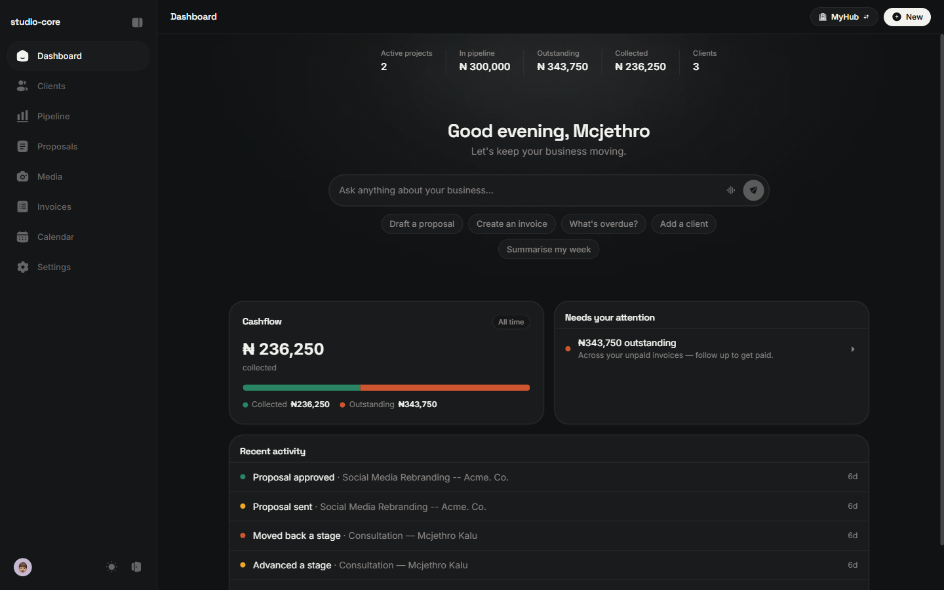Click the Calendar icon in the sidebar
Screen dimensions: 944x590
pyautogui.click(x=22, y=237)
